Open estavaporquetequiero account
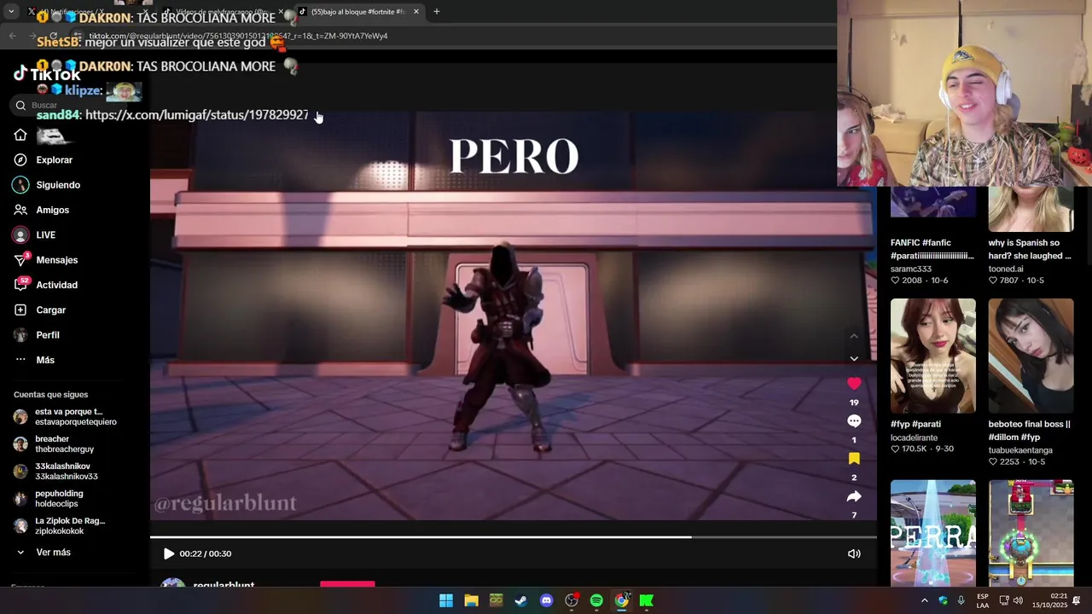Viewport: 1092px width, 614px height. pos(65,417)
